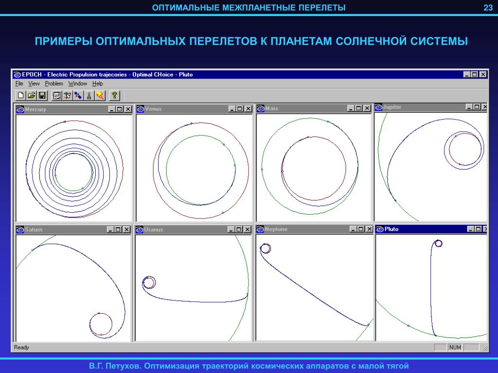Activate the Mars window title bar
Viewport: 498px width, 373px height.
coord(314,108)
